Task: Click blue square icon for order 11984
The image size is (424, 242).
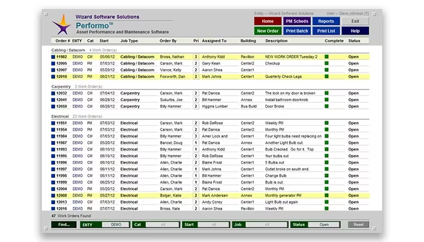Action: [53, 136]
